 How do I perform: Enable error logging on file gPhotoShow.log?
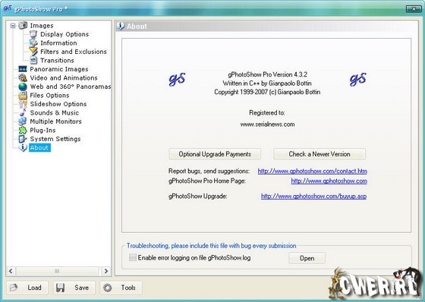tap(133, 257)
